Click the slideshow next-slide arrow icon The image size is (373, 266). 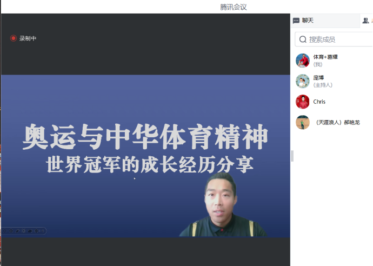[11, 231]
